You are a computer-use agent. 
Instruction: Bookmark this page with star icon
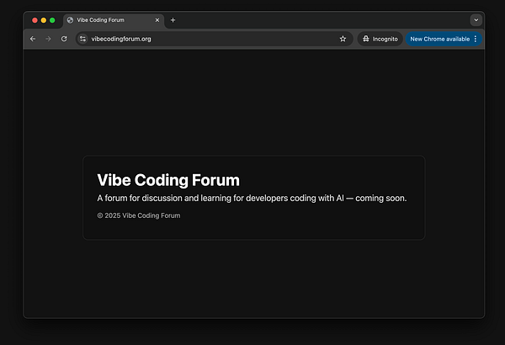tap(343, 39)
